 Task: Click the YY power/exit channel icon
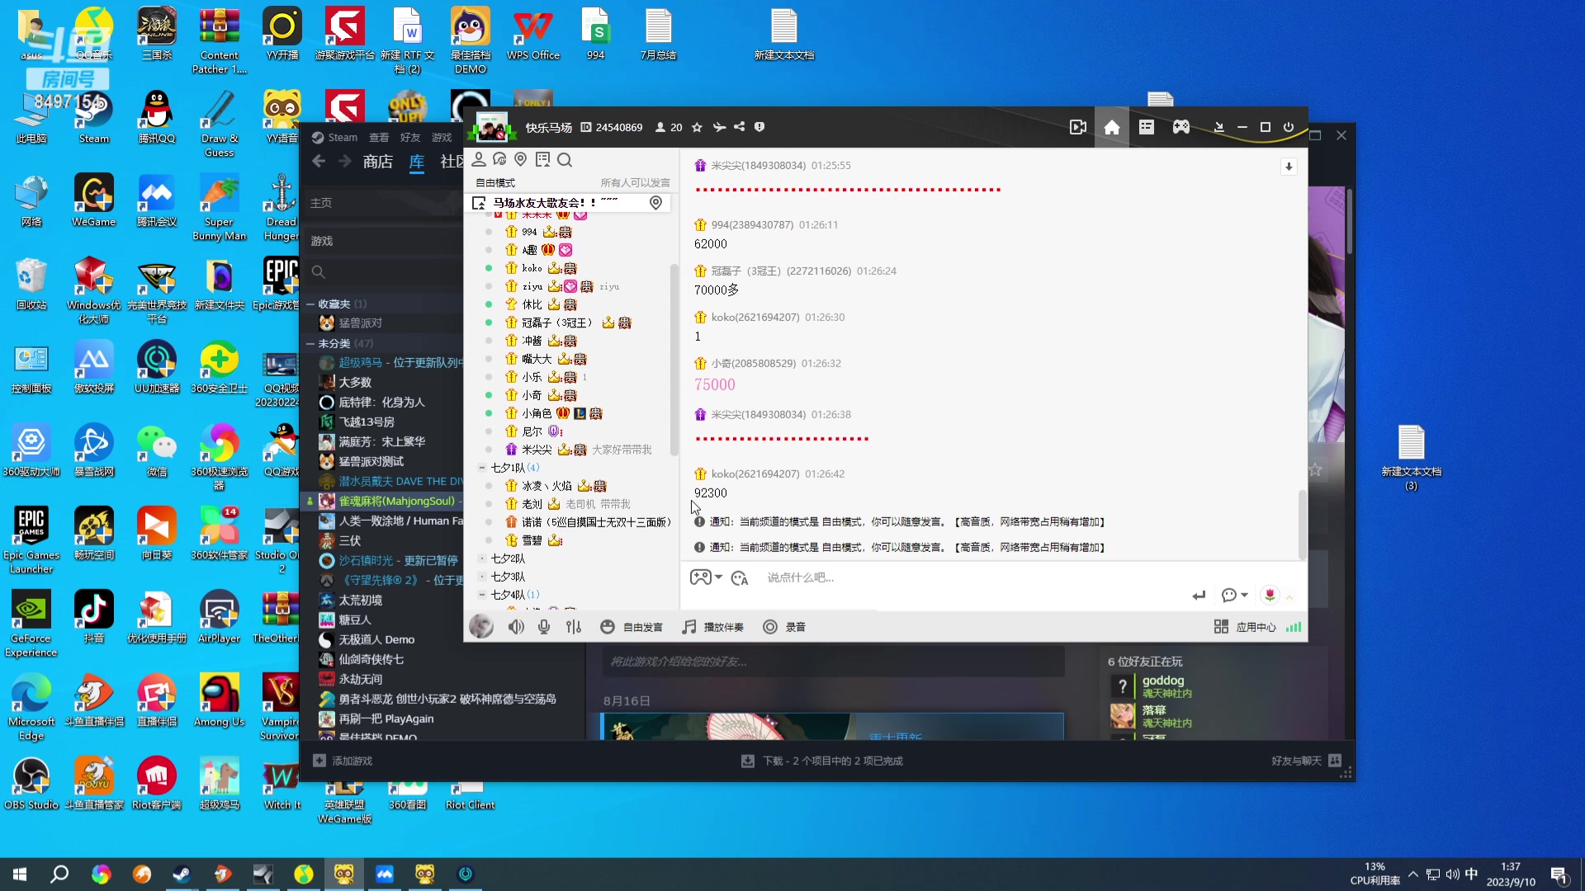[1289, 127]
